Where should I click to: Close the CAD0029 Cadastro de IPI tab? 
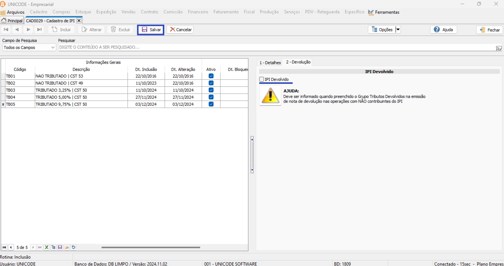(79, 21)
